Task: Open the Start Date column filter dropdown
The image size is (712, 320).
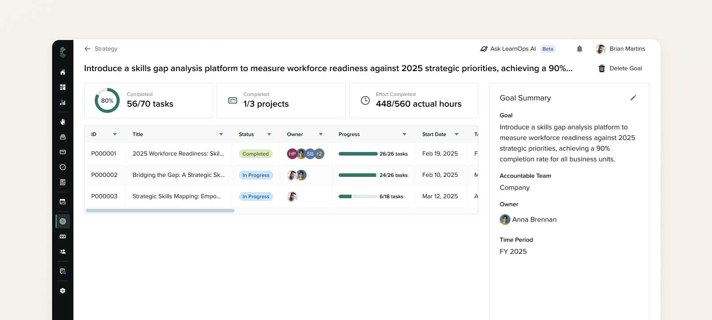Action: click(457, 134)
